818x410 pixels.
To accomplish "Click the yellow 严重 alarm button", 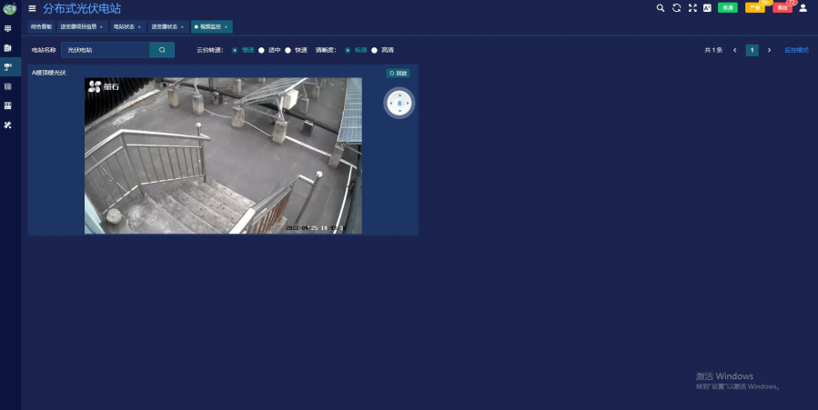I will click(x=755, y=8).
